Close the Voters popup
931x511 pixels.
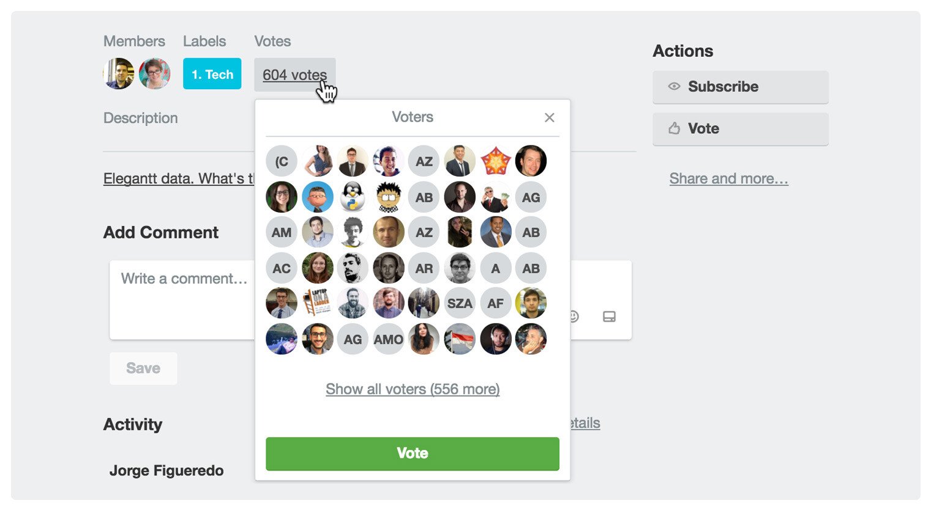click(549, 117)
